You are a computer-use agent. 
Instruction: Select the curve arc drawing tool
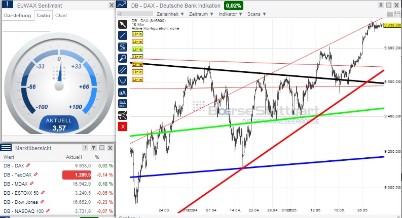tap(123, 81)
